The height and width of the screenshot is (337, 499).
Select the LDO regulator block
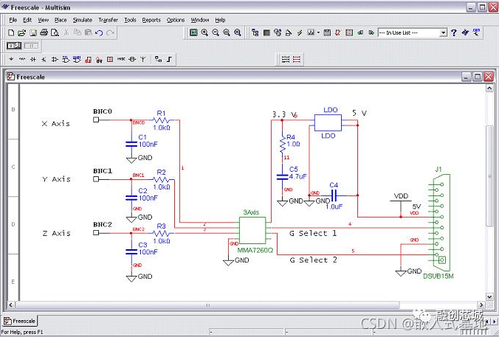(328, 122)
